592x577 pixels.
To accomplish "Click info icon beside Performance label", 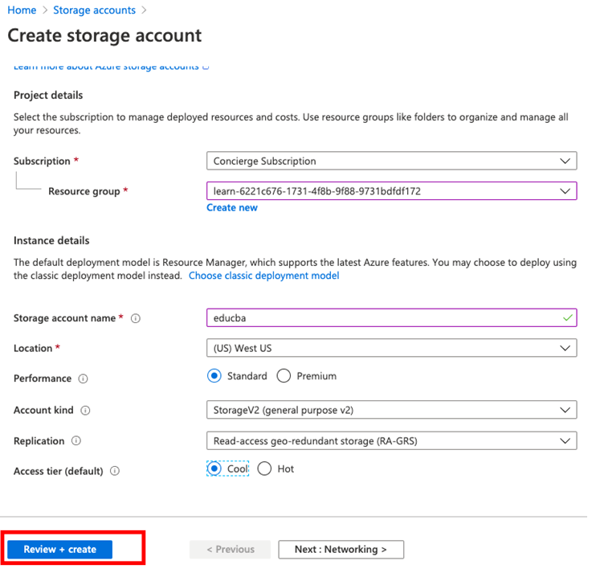I will [84, 379].
